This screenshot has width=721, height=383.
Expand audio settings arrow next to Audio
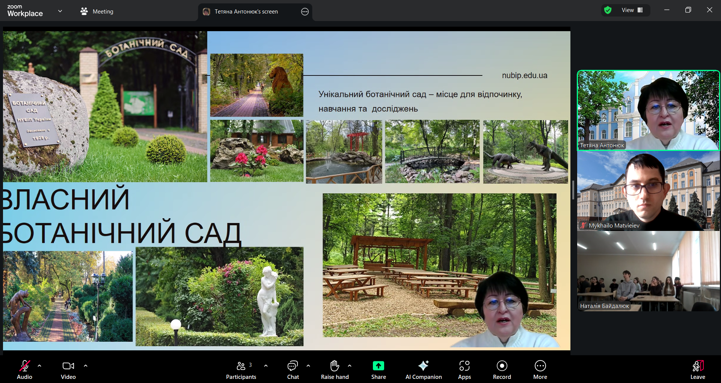point(39,365)
